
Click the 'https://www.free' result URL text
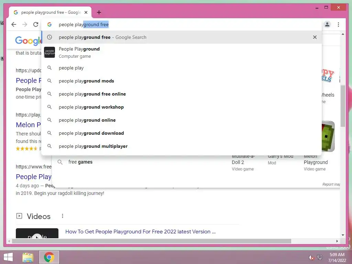34,167
